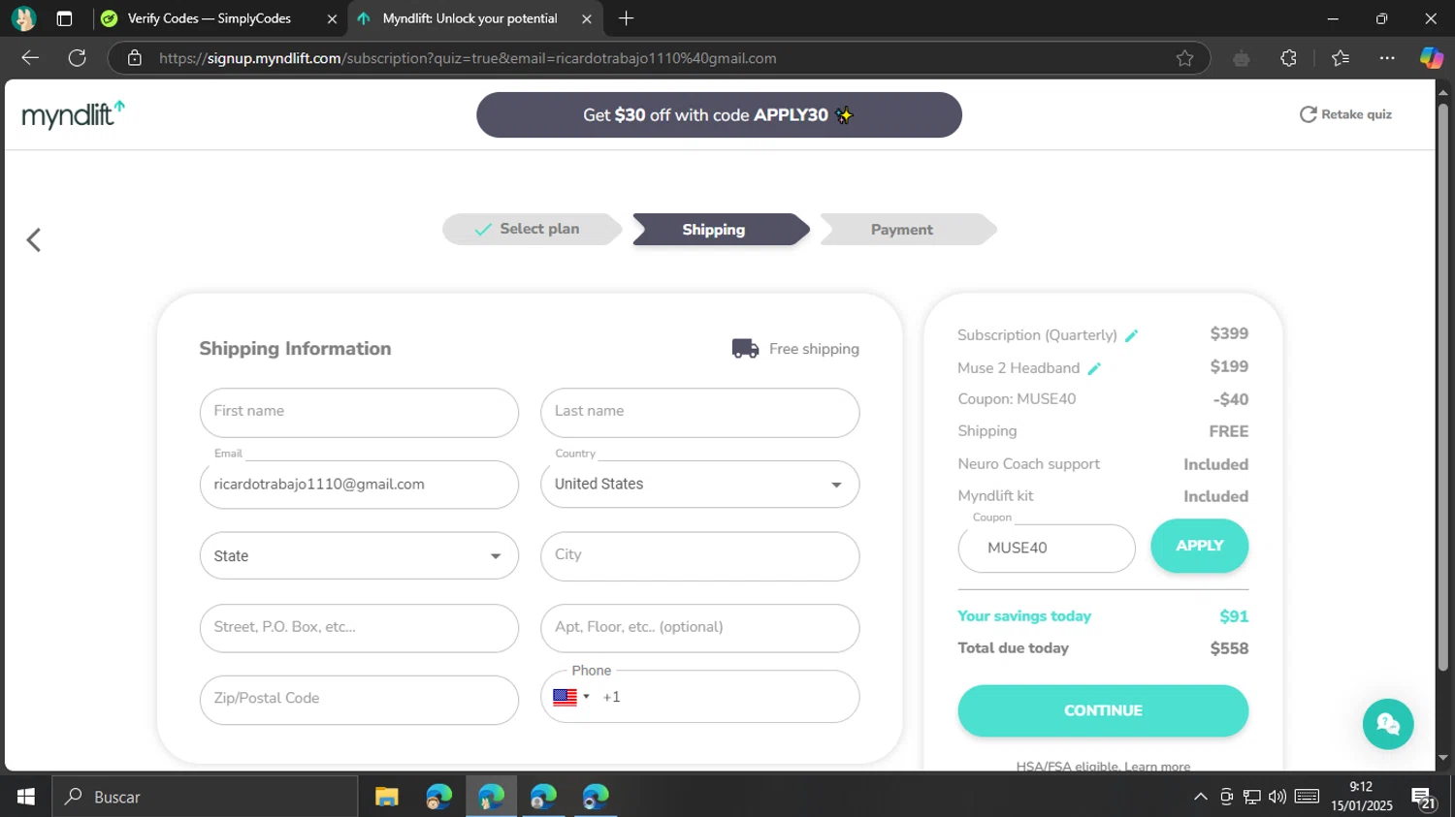Image resolution: width=1455 pixels, height=817 pixels.
Task: Open the State dropdown
Action: coord(359,555)
